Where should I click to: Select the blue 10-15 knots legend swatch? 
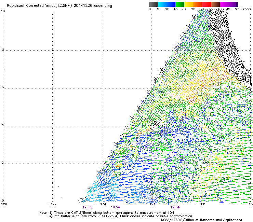(x=171, y=4)
